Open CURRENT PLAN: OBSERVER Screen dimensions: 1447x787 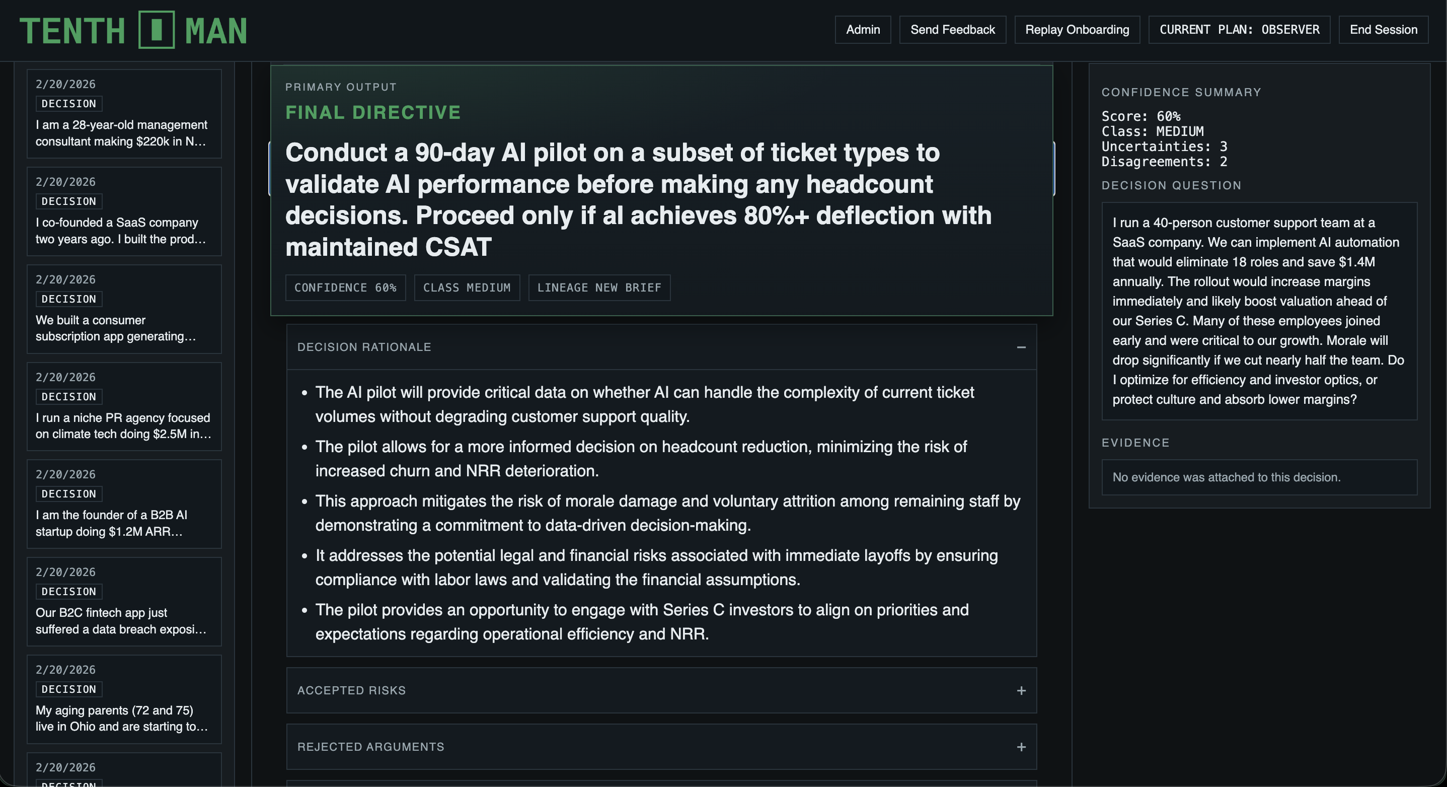point(1239,29)
